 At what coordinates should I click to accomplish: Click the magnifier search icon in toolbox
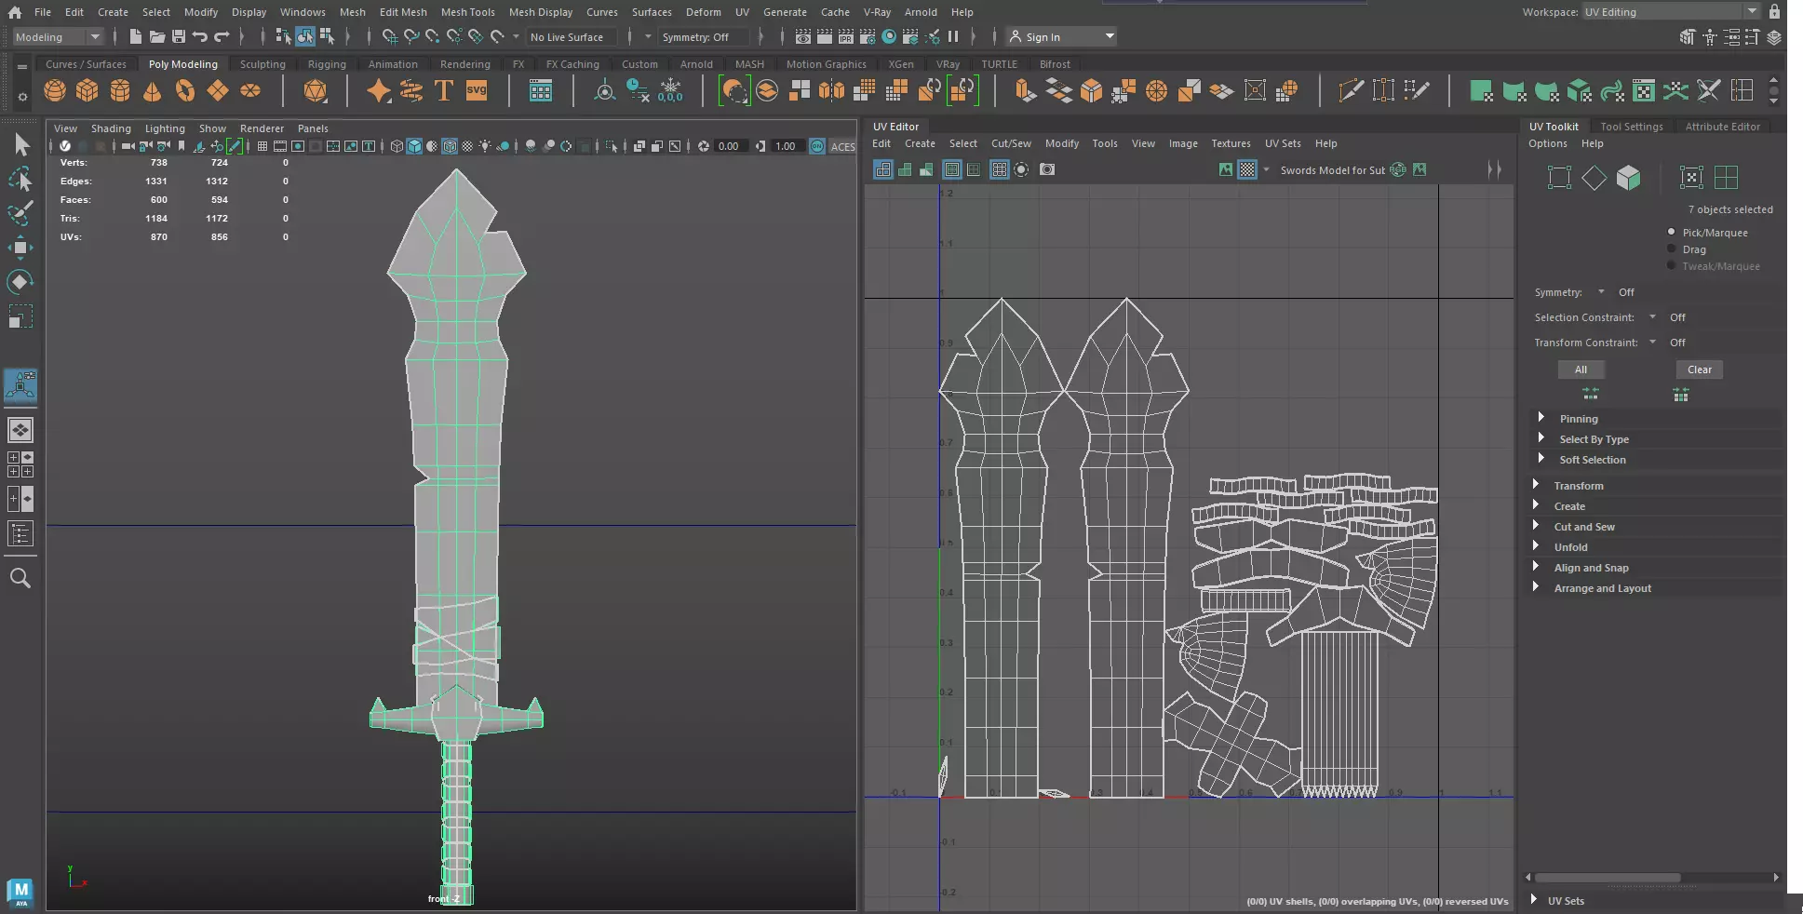(20, 578)
